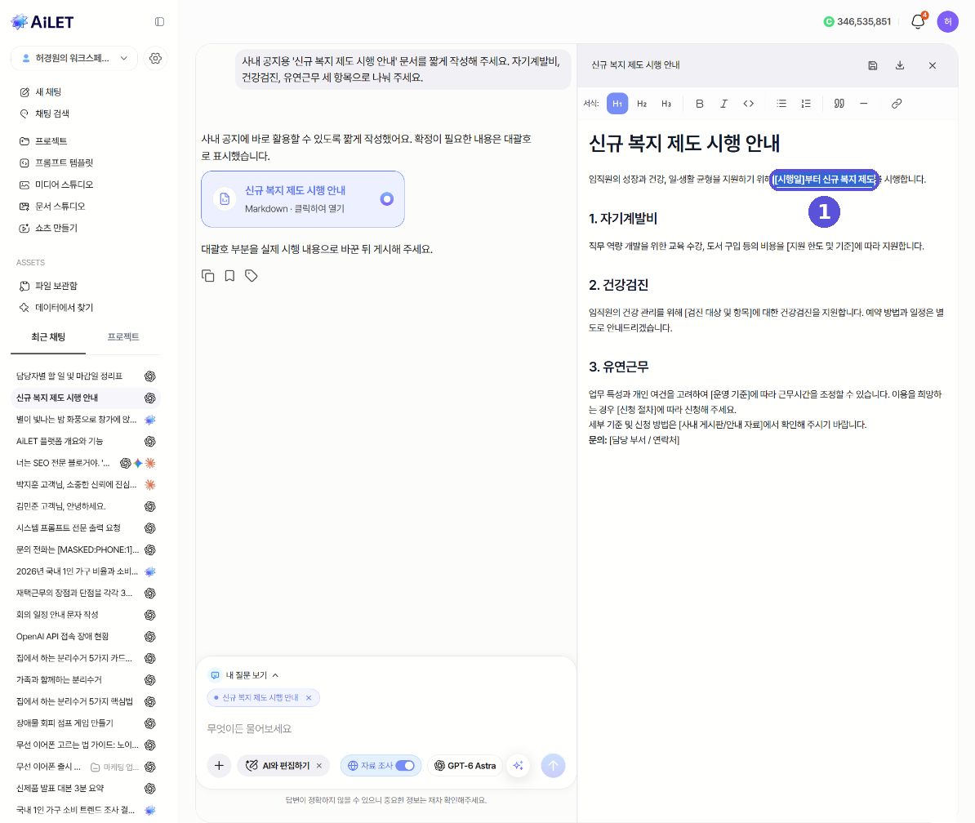Switch to the 프로젝트 tab
The image size is (975, 823).
coord(123,337)
